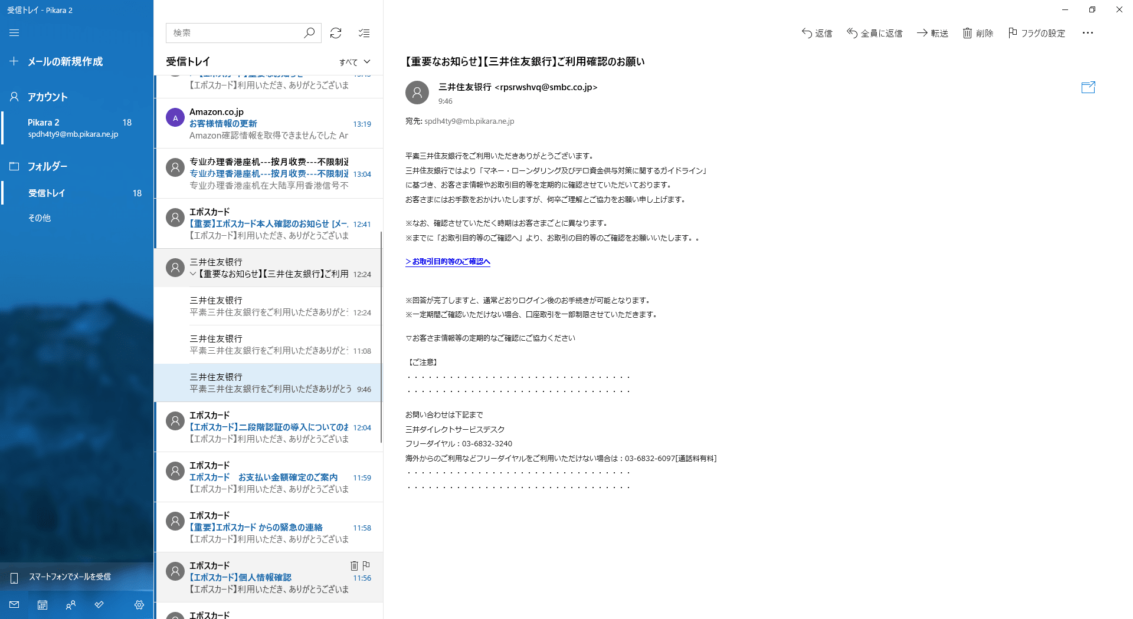The height and width of the screenshot is (619, 1133).
Task: Click the reply arrow button
Action: coord(817,33)
